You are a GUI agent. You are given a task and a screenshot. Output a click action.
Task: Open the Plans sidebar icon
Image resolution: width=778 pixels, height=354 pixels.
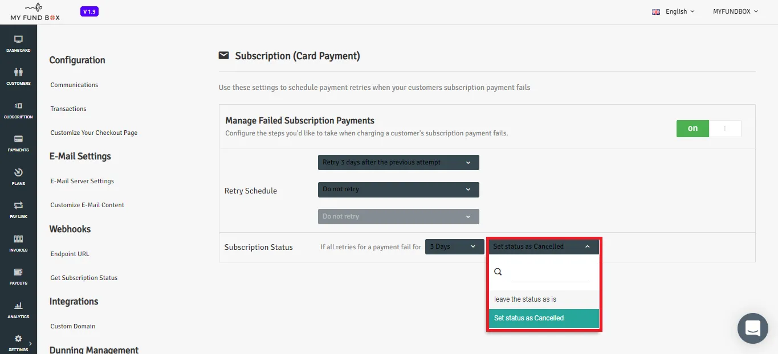pyautogui.click(x=18, y=172)
